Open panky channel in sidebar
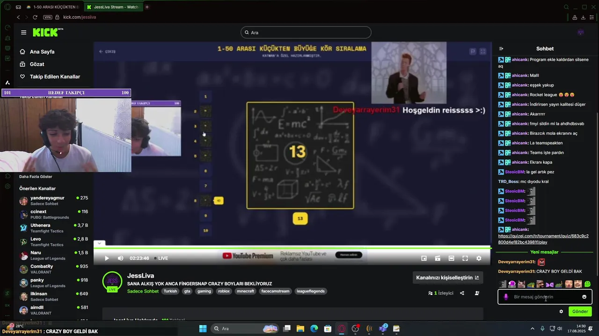This screenshot has height=336, width=599. pyautogui.click(x=53, y=283)
